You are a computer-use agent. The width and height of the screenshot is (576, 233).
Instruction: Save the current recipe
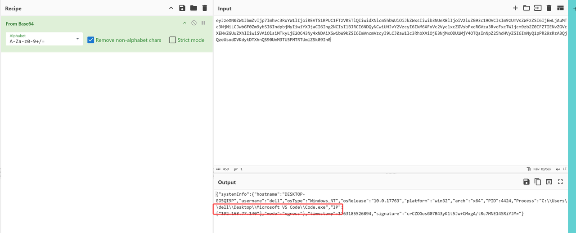(x=182, y=8)
